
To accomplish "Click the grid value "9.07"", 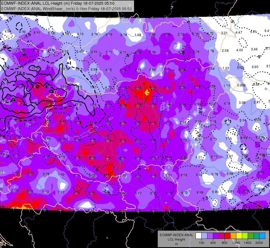I will click(x=108, y=105).
